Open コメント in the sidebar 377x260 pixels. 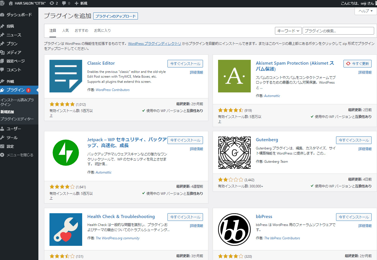tap(19, 70)
